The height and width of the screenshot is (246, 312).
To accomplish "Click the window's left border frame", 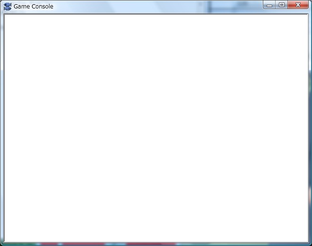I will 1,128.
